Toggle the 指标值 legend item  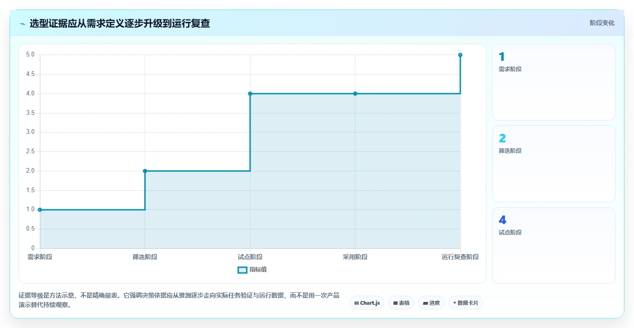tap(252, 270)
